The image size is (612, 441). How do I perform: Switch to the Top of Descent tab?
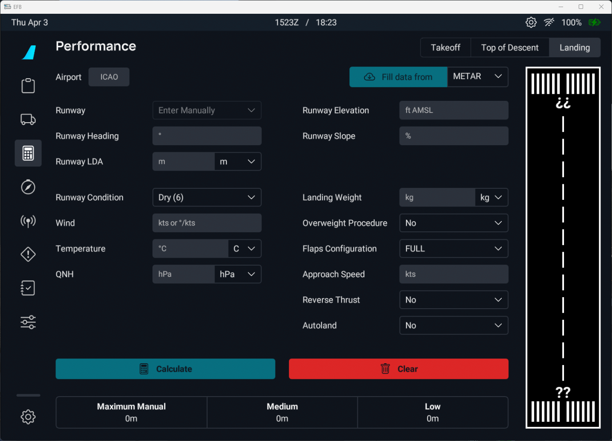point(510,48)
